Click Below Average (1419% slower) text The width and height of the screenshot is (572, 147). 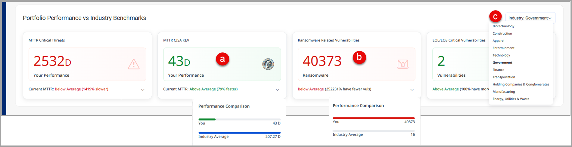tap(81, 89)
